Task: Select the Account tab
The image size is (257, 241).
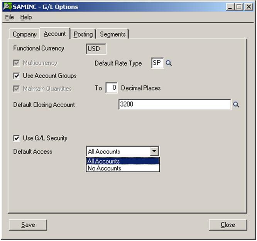Action: click(x=55, y=33)
